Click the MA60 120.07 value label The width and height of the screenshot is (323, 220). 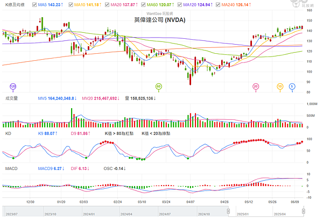tap(160, 4)
